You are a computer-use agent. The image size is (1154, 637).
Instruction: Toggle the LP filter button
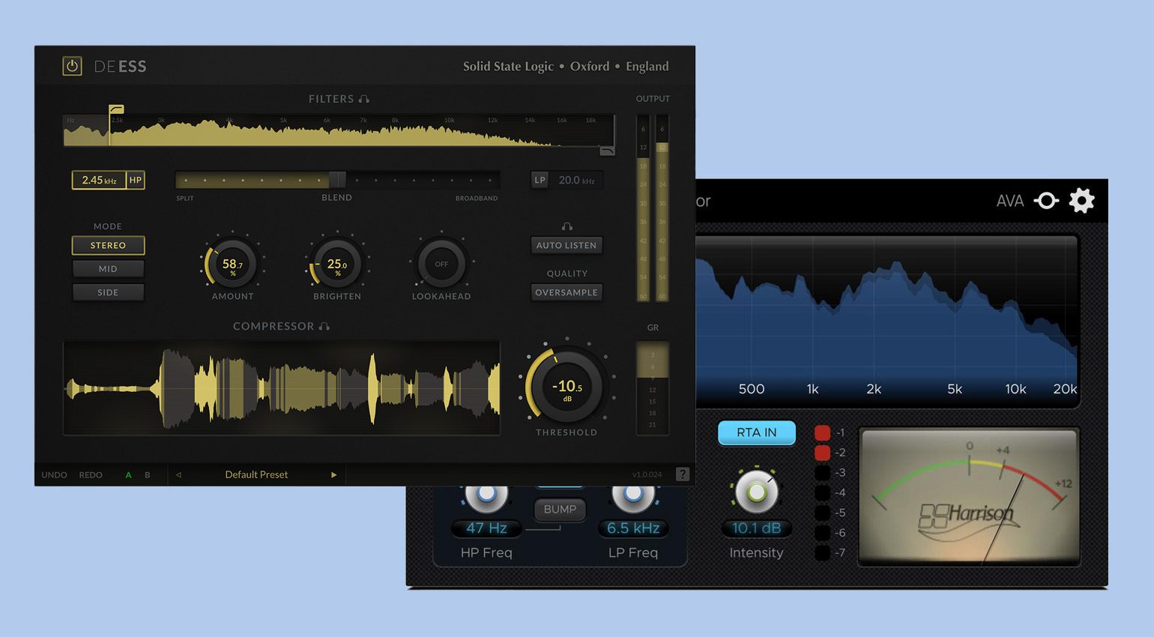[x=540, y=180]
